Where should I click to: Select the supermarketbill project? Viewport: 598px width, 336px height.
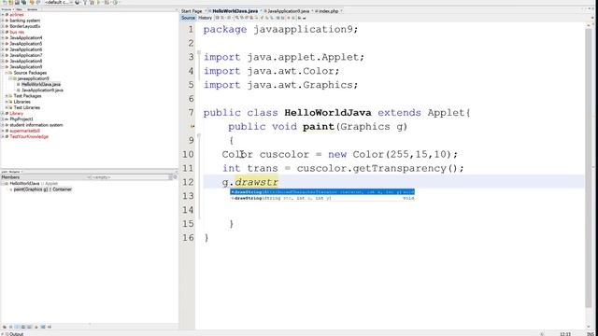click(x=25, y=131)
